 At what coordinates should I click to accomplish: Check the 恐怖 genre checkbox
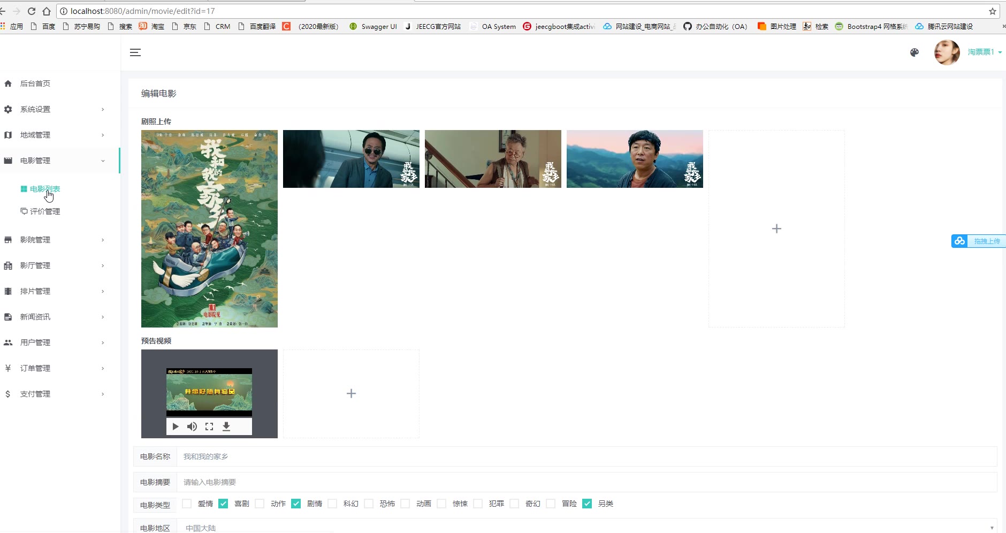[x=369, y=504]
